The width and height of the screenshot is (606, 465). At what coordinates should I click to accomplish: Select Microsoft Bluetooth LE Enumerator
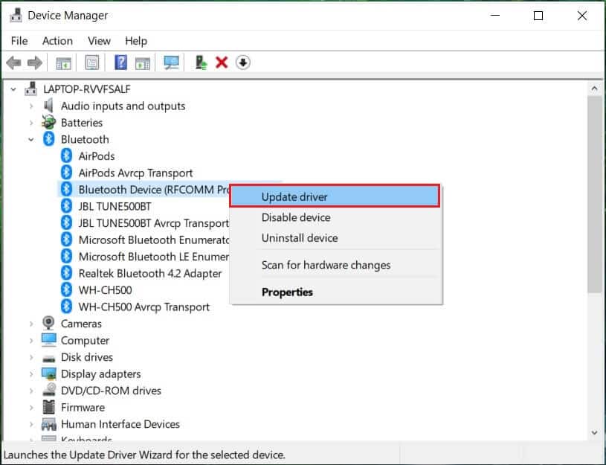(x=154, y=257)
